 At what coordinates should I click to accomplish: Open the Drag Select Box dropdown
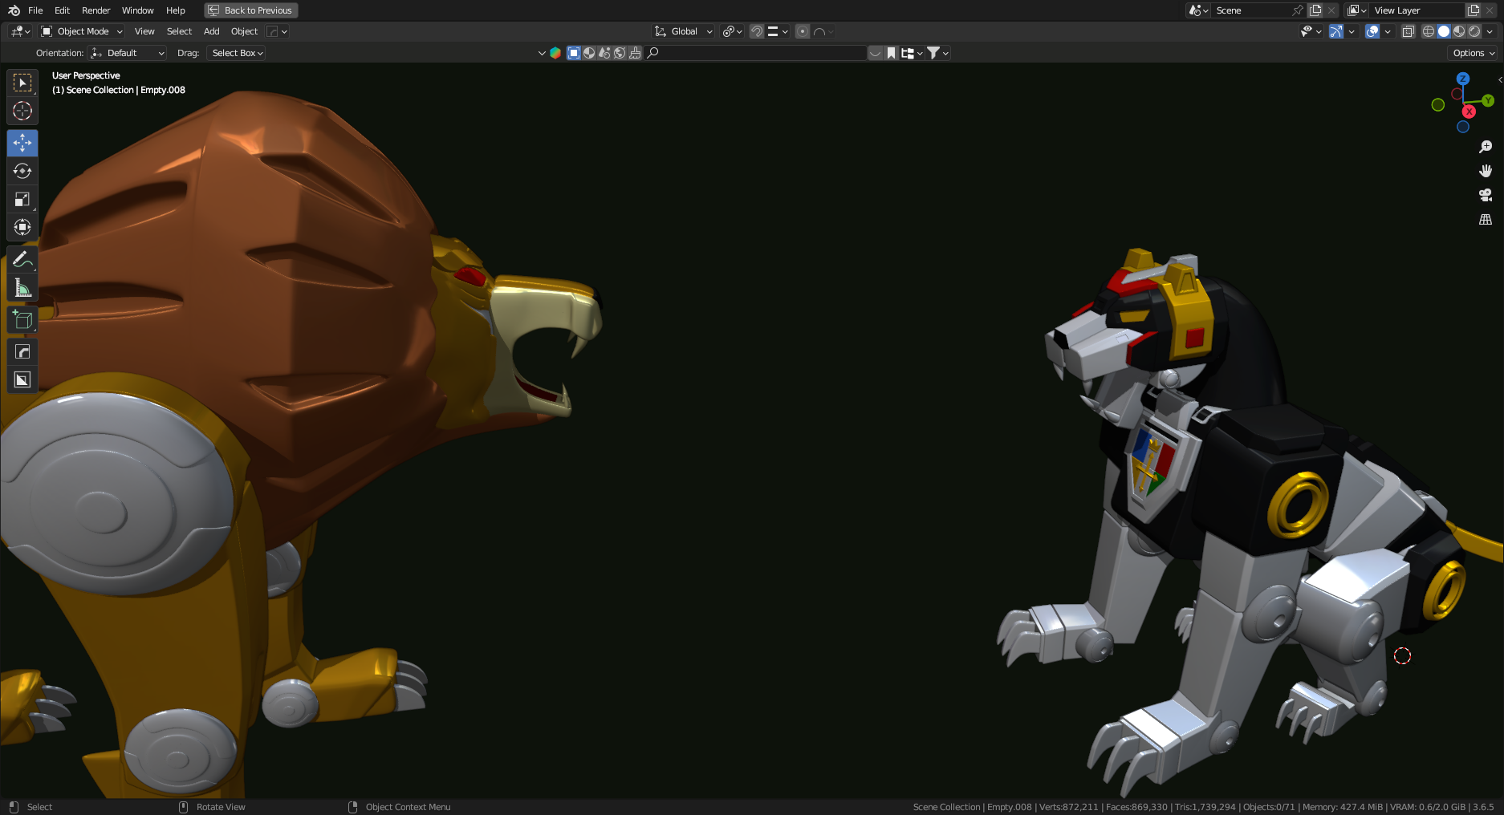[x=237, y=53]
